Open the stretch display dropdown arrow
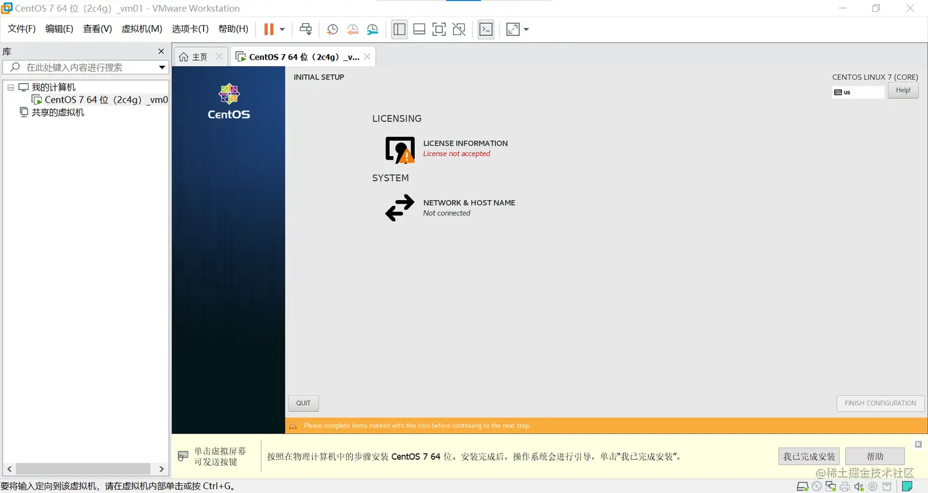Screen dimensions: 928x493 pyautogui.click(x=526, y=29)
